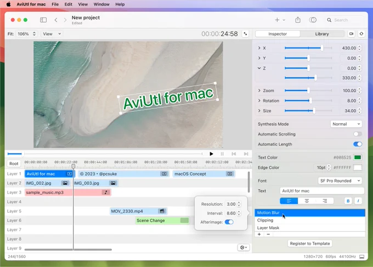Select the Layer Mask filter row
This screenshot has height=267, width=373.
pyautogui.click(x=310, y=228)
